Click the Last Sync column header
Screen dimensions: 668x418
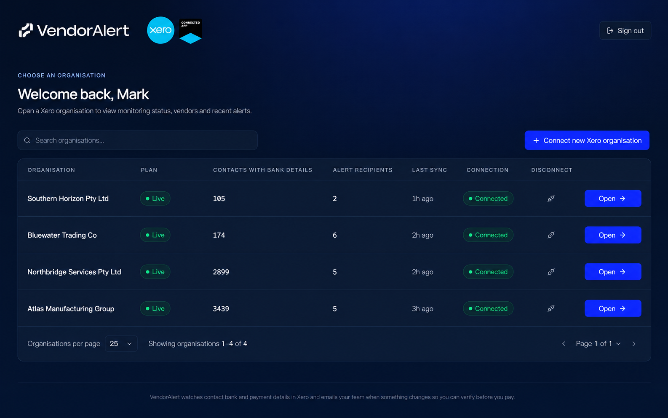point(430,170)
